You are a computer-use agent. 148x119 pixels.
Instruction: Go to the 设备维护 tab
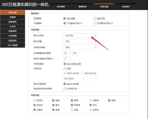(x=126, y=7)
